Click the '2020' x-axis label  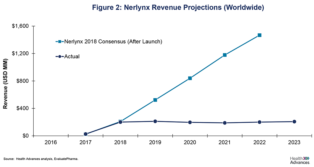coord(190,142)
